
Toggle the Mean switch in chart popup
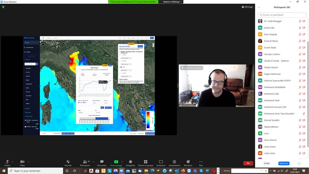(x=79, y=103)
